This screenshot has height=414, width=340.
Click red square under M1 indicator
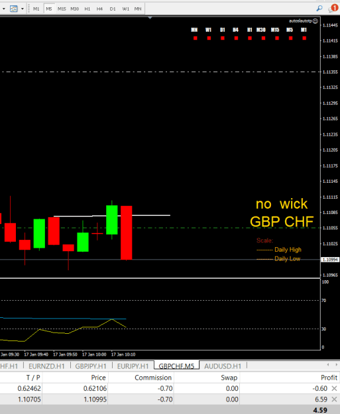click(304, 38)
